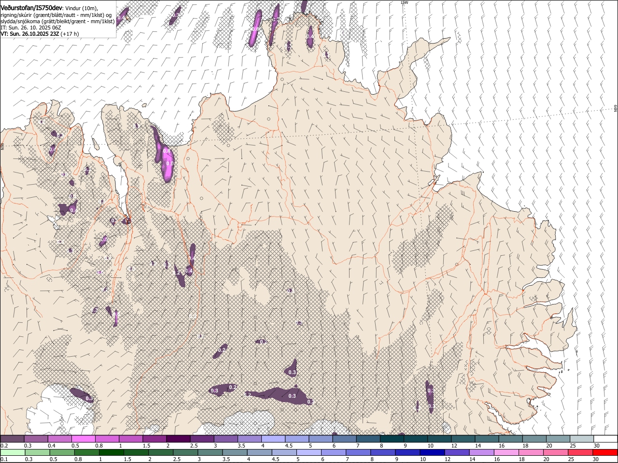The image size is (618, 463).
Task: Choose the lower green legend swatch labeled 0.8
Action: click(x=86, y=453)
